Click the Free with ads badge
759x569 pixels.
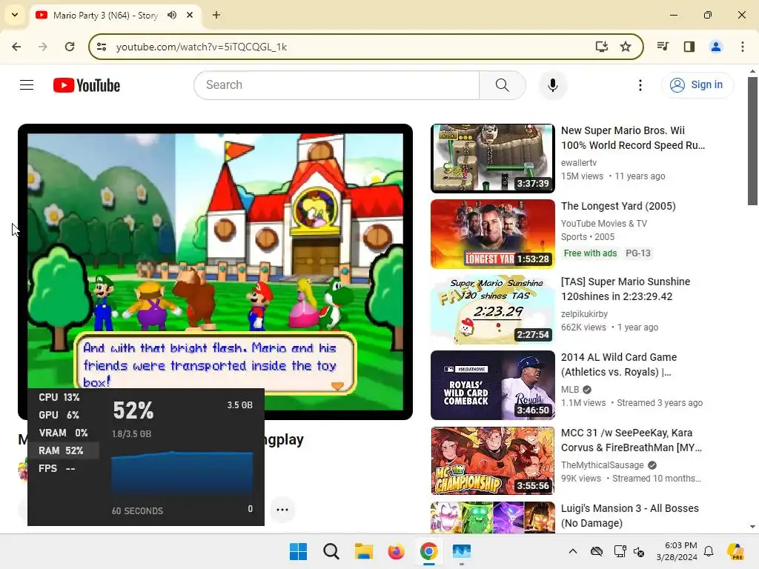coord(590,253)
